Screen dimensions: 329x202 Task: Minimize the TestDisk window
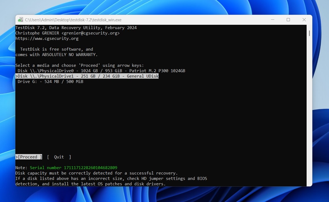(273, 20)
